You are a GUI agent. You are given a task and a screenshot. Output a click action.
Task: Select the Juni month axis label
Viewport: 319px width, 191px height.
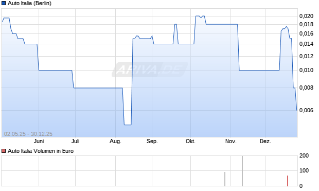pos(39,141)
